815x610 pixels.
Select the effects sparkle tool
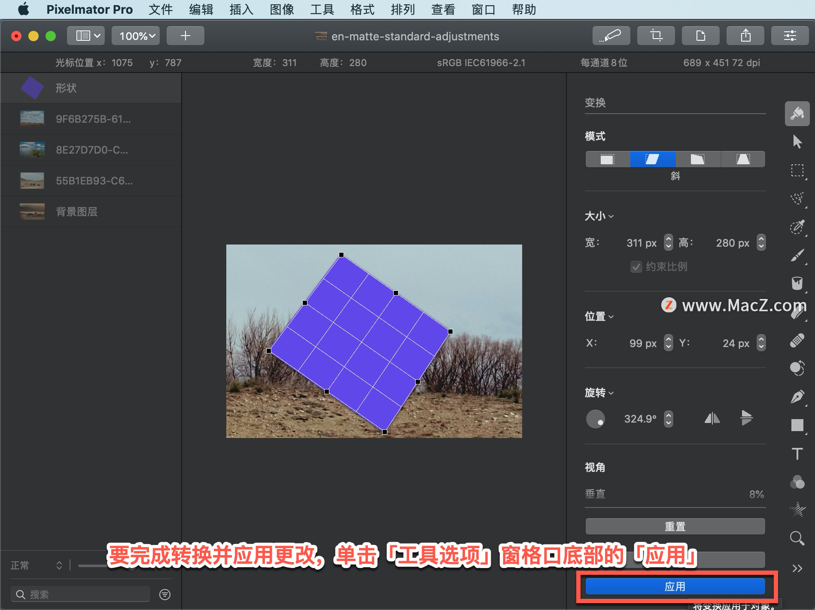tap(797, 510)
